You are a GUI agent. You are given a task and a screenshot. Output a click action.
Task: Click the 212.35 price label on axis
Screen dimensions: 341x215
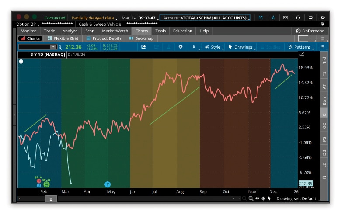coord(306,184)
